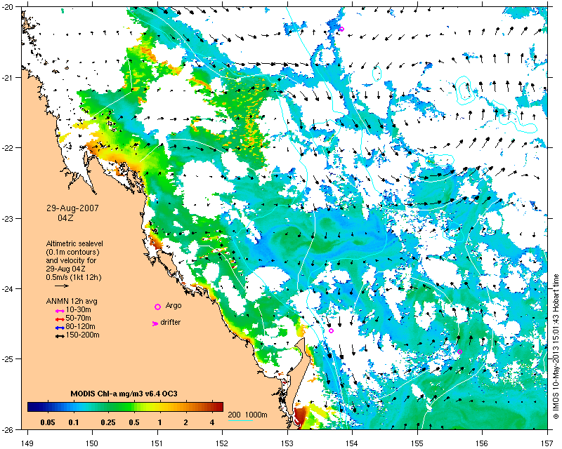Click the Argo float marker near longitude 155.7

459,351
